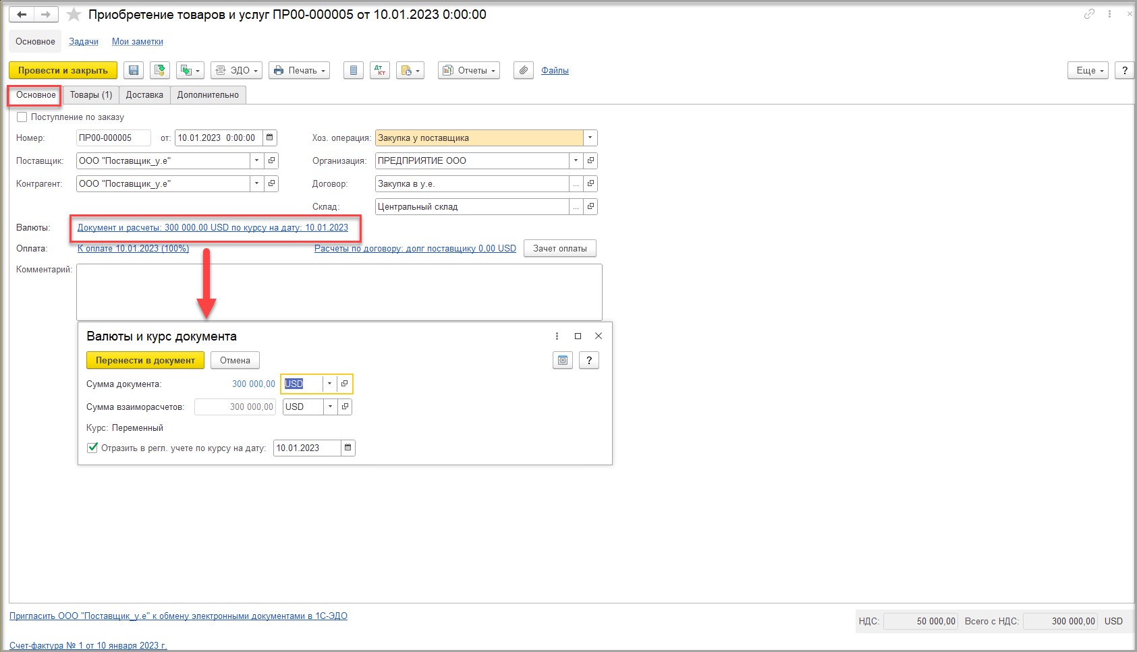Open the Доставка tab
This screenshot has width=1137, height=652.
click(x=144, y=95)
